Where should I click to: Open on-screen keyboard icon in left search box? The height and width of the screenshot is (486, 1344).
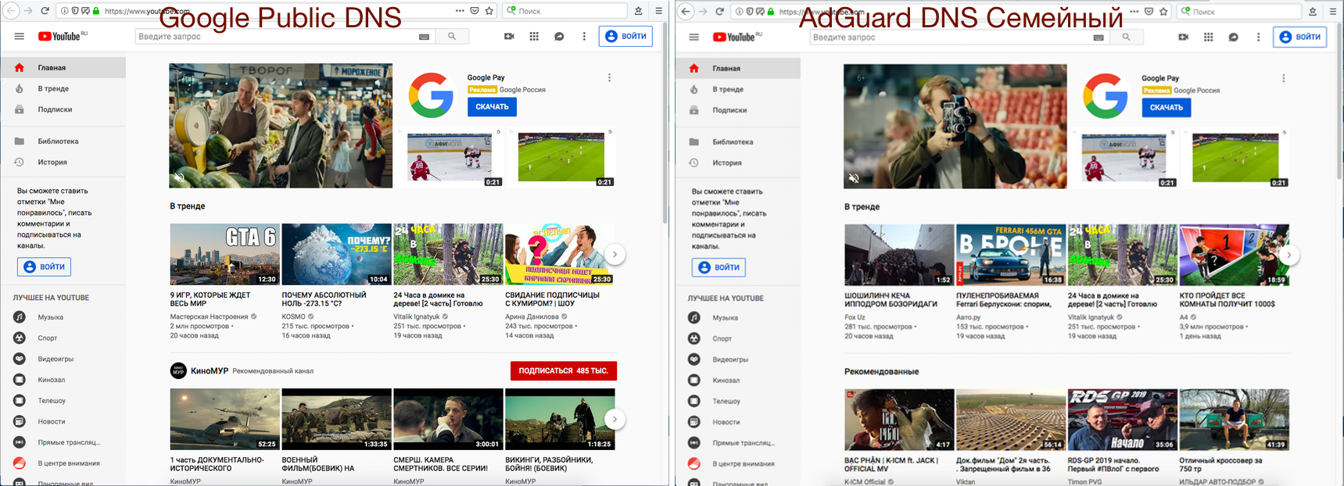point(424,37)
